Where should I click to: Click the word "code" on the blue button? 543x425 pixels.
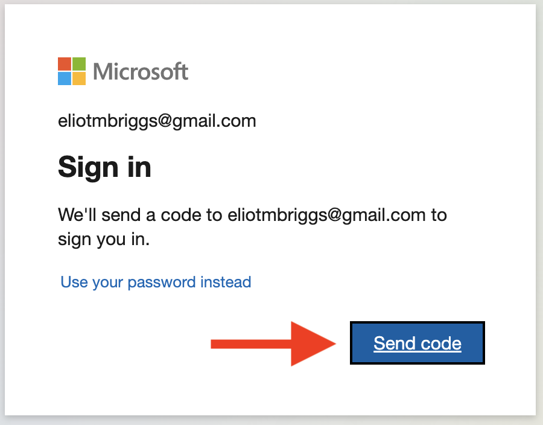pos(441,344)
